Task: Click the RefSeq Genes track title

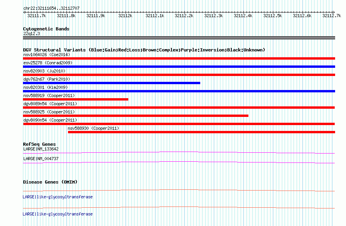Action: point(39,144)
